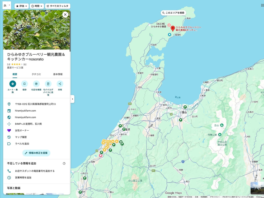Image resolution: width=264 pixels, height=198 pixels.
Task: Click the 女性オーナー attribute row
Action: coord(37,130)
